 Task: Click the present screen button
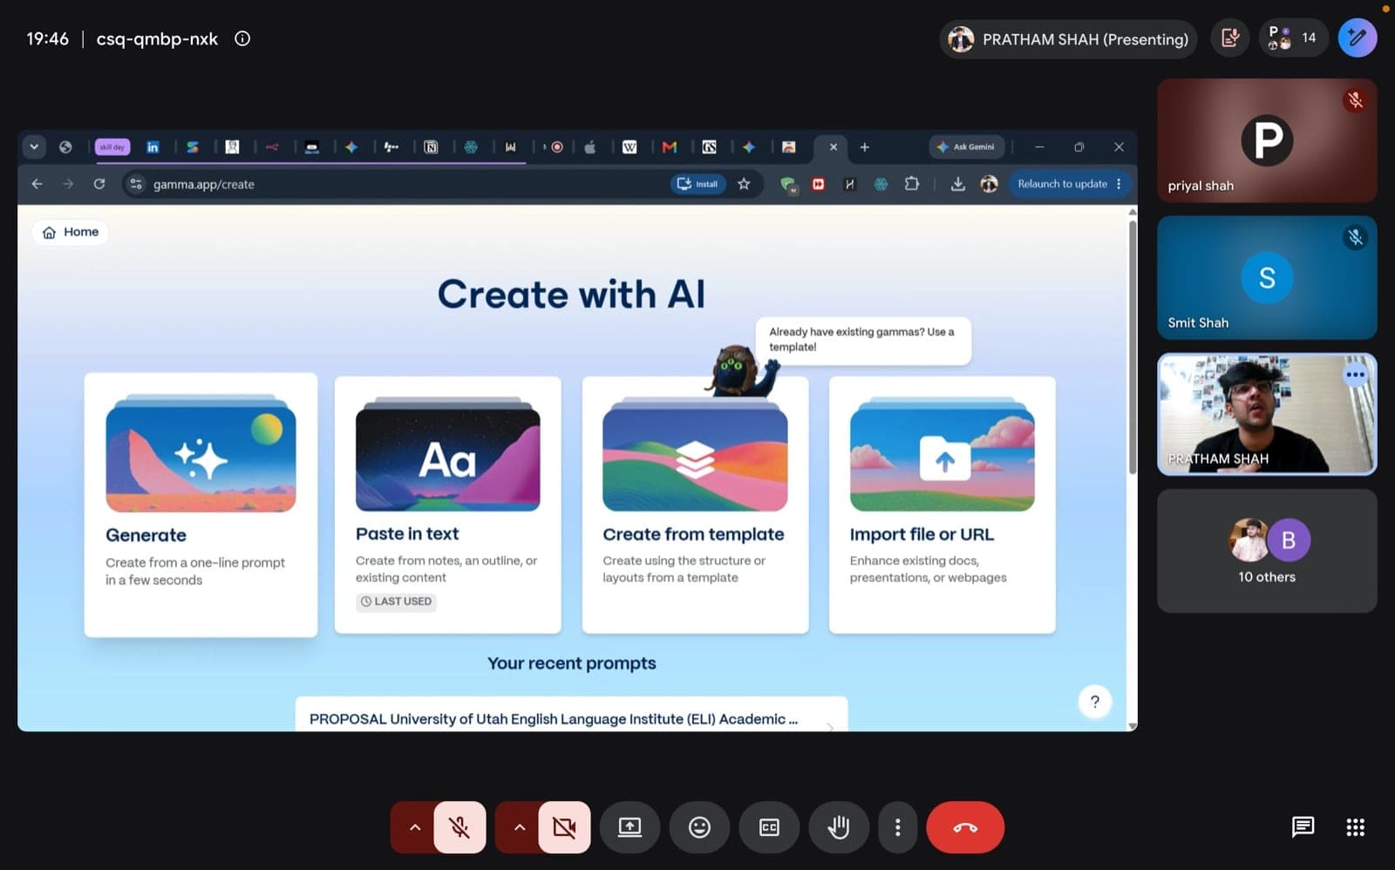click(x=629, y=826)
